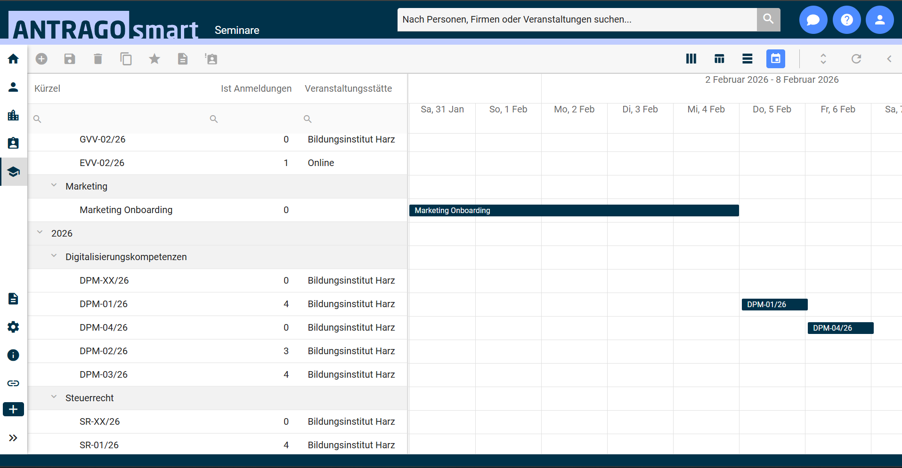Switch to the column board view
This screenshot has height=468, width=902.
(x=691, y=59)
